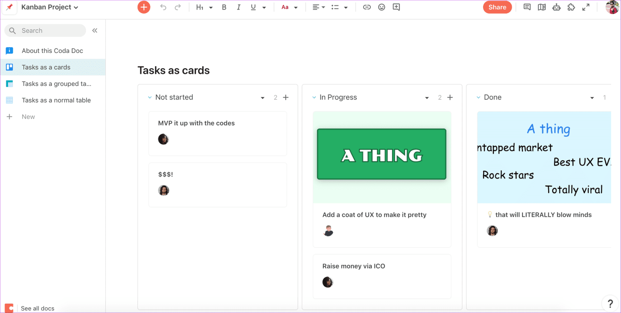Click the H1 heading style icon
621x313 pixels.
point(200,8)
